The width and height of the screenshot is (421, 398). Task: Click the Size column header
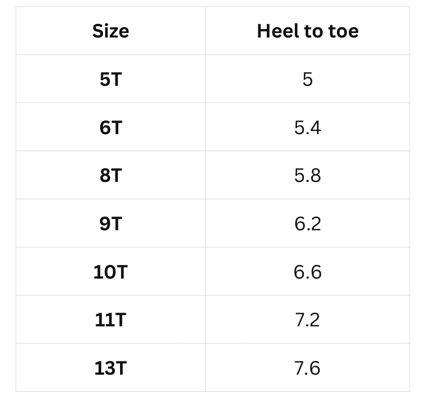[x=110, y=31]
